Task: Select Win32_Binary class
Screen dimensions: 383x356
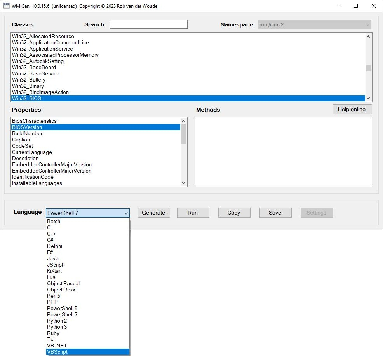Action: (x=188, y=86)
